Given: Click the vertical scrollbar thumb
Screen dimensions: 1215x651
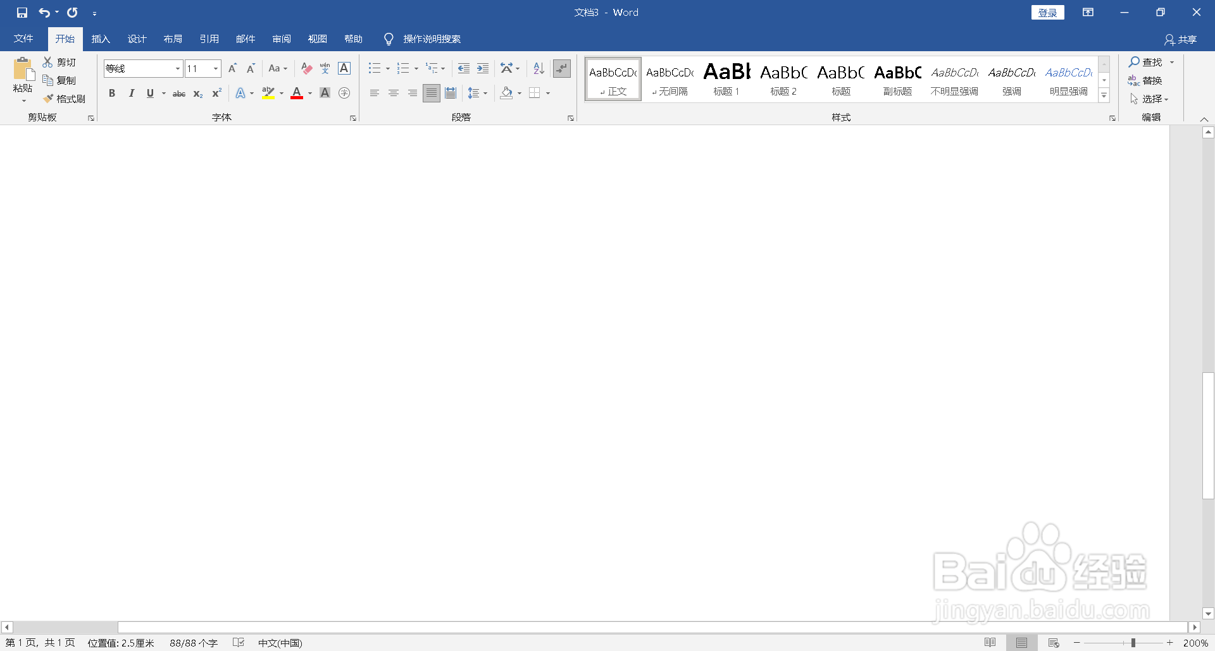Looking at the screenshot, I should (x=1208, y=436).
